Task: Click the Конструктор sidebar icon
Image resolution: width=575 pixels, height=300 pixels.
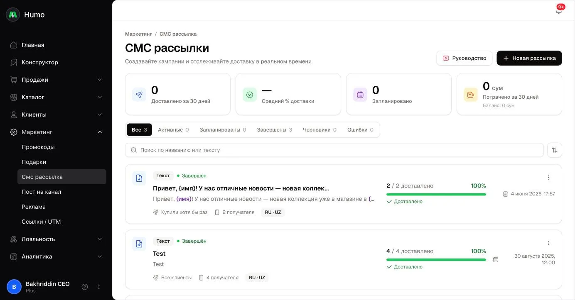Action: [14, 62]
